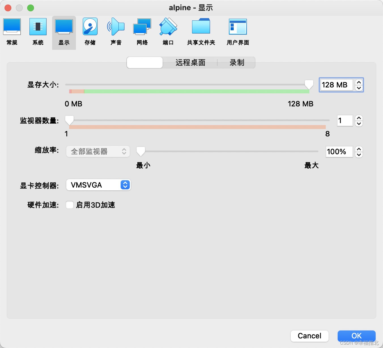
Task: Click the '硬件加速:' label
Action: 43,205
